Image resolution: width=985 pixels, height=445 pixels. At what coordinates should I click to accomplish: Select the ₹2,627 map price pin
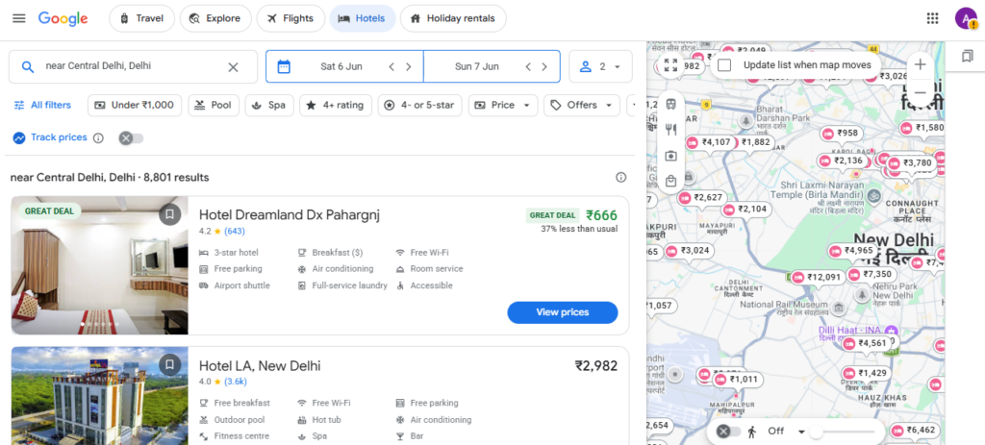coord(701,198)
